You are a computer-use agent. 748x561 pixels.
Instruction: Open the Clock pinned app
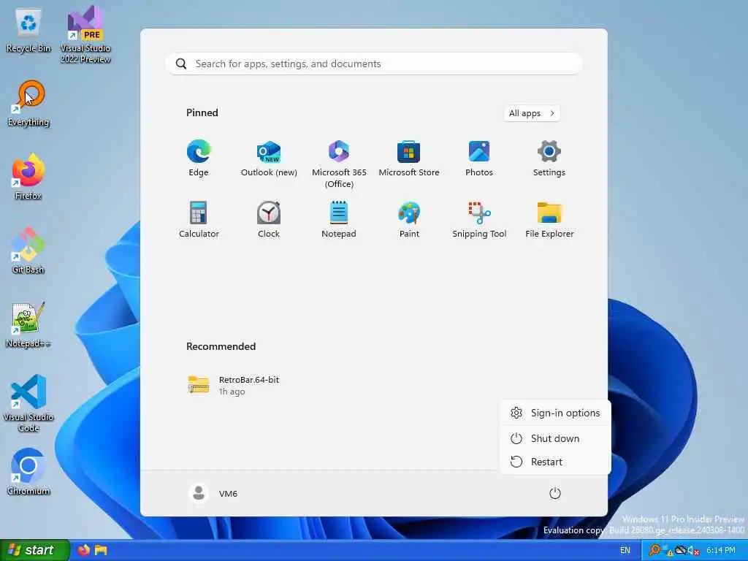[269, 219]
